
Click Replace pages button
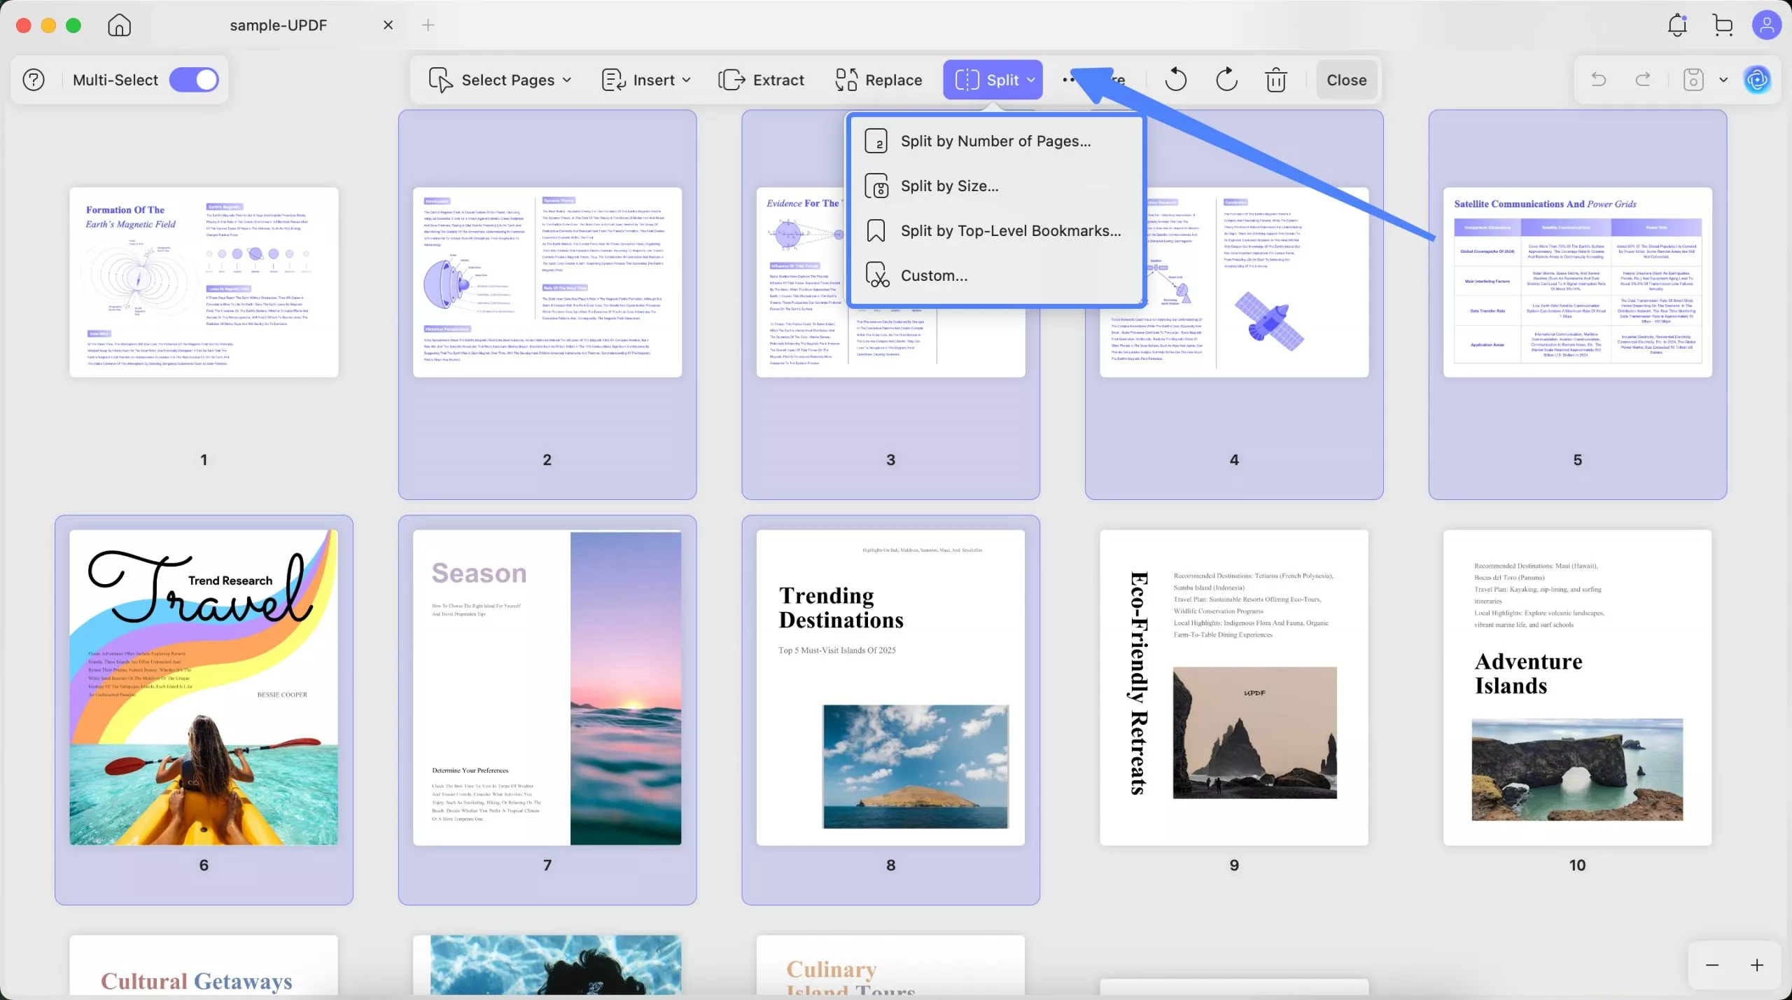pyautogui.click(x=878, y=80)
